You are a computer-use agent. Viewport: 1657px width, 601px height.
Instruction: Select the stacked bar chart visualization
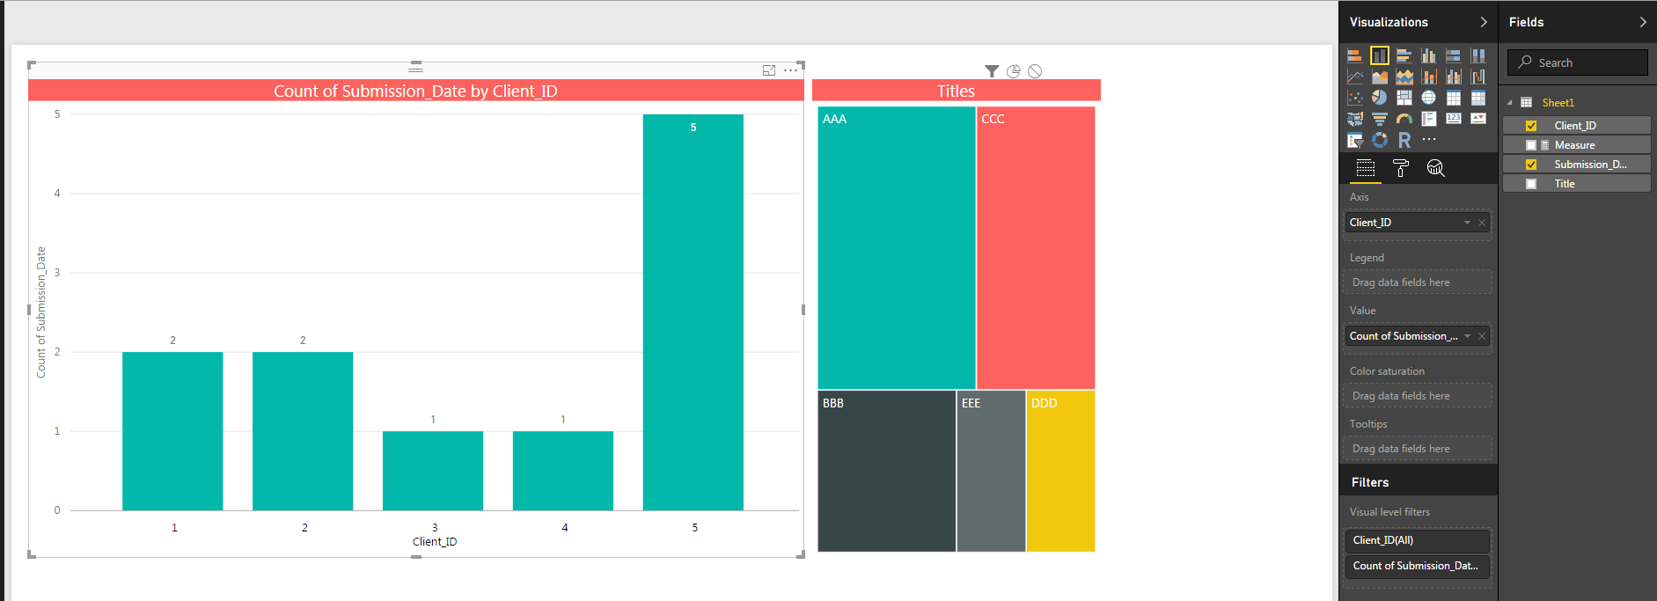click(x=1355, y=55)
